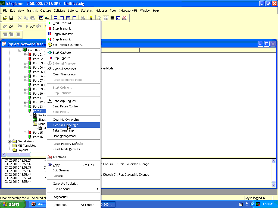Select the Statistic view icon under Port 14
This screenshot has width=278, height=208.
35,120
